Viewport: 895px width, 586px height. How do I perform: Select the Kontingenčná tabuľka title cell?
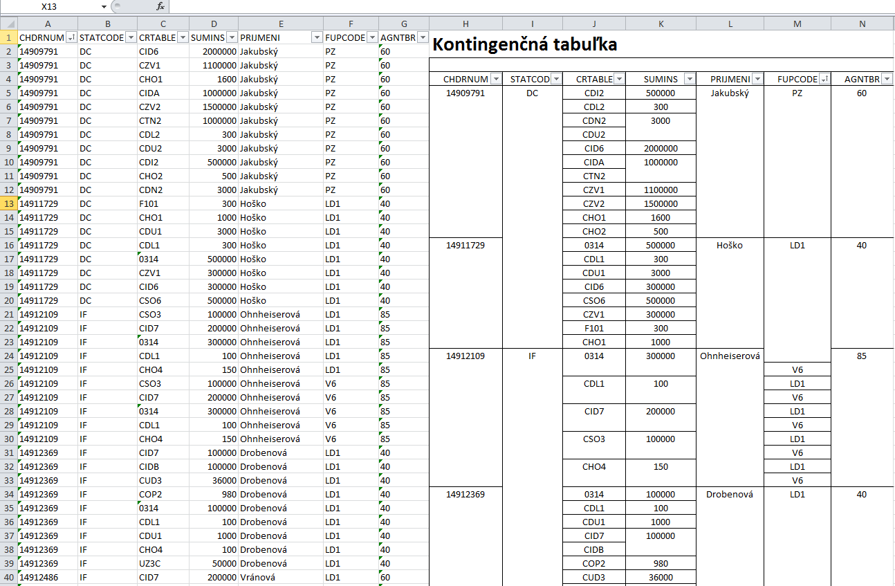coord(661,45)
